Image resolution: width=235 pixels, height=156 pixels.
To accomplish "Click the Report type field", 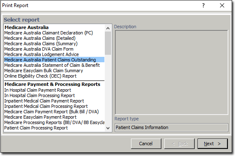I will click(x=171, y=127).
